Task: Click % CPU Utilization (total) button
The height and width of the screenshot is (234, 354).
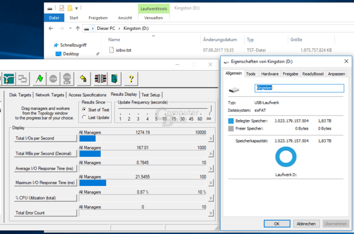Action: pyautogui.click(x=45, y=198)
